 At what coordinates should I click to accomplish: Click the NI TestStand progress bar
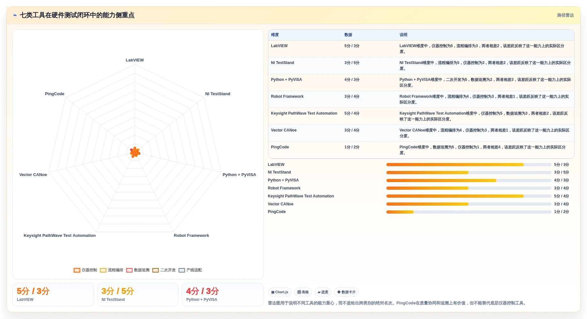[469, 173]
